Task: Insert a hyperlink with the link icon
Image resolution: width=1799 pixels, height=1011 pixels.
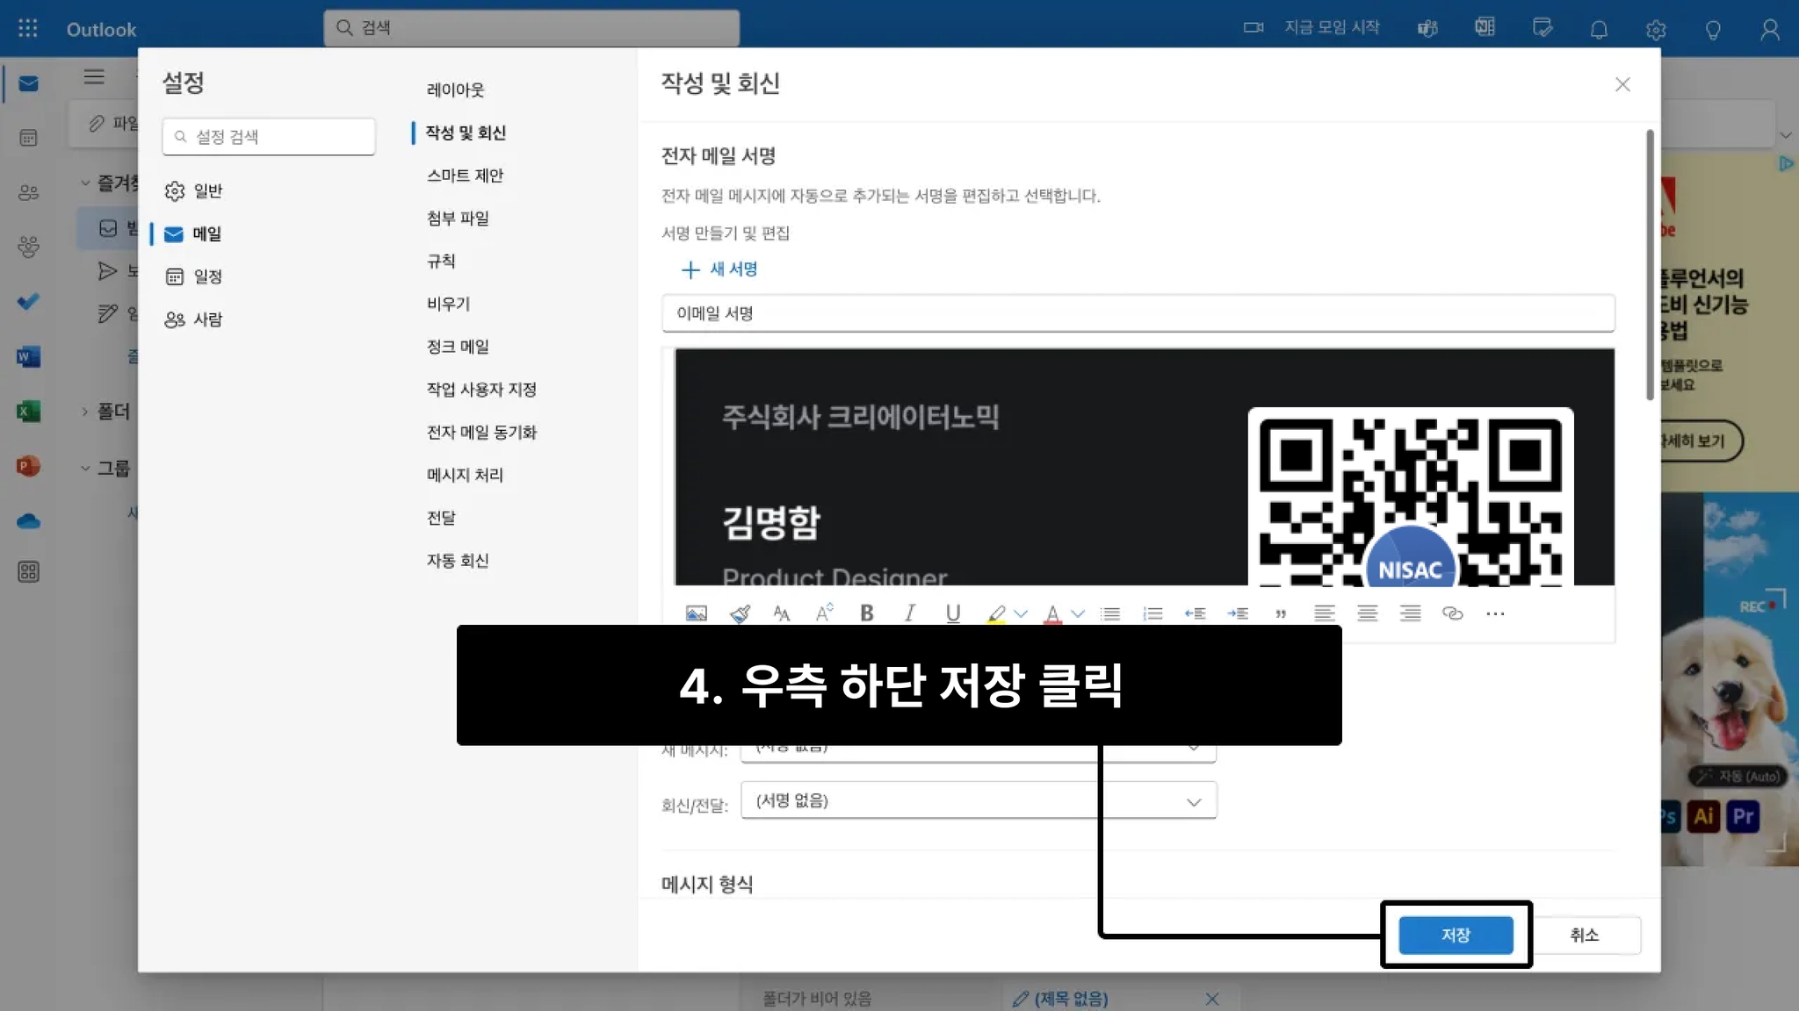Action: [1452, 613]
